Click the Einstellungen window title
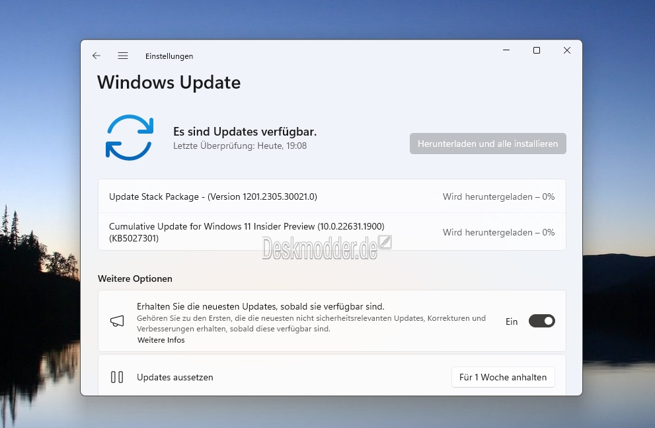This screenshot has width=655, height=428. [169, 56]
